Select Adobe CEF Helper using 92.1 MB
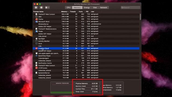Image resolution: width=172 pixels, height=97 pixels. tap(86, 26)
